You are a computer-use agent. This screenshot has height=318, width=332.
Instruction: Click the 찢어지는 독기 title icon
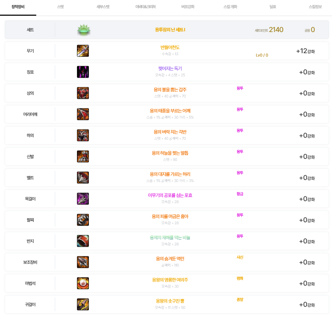click(x=83, y=72)
